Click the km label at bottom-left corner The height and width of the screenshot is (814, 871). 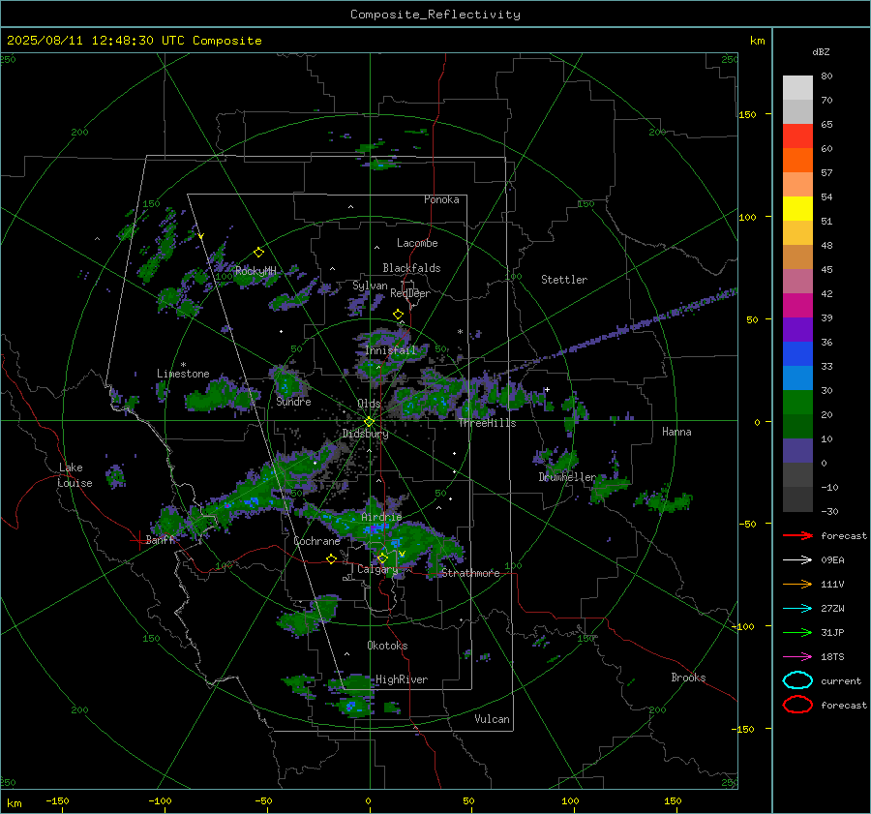click(15, 803)
